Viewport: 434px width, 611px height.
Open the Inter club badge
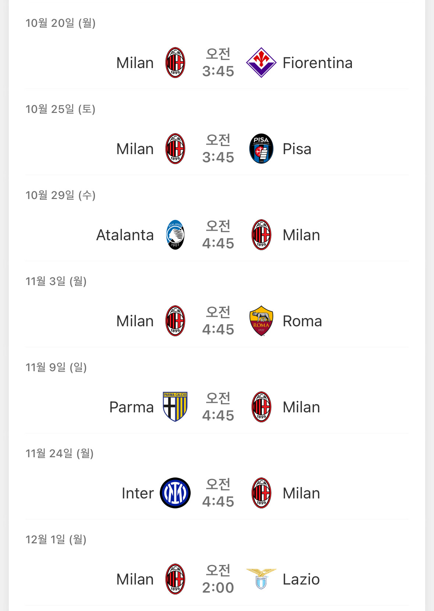175,493
